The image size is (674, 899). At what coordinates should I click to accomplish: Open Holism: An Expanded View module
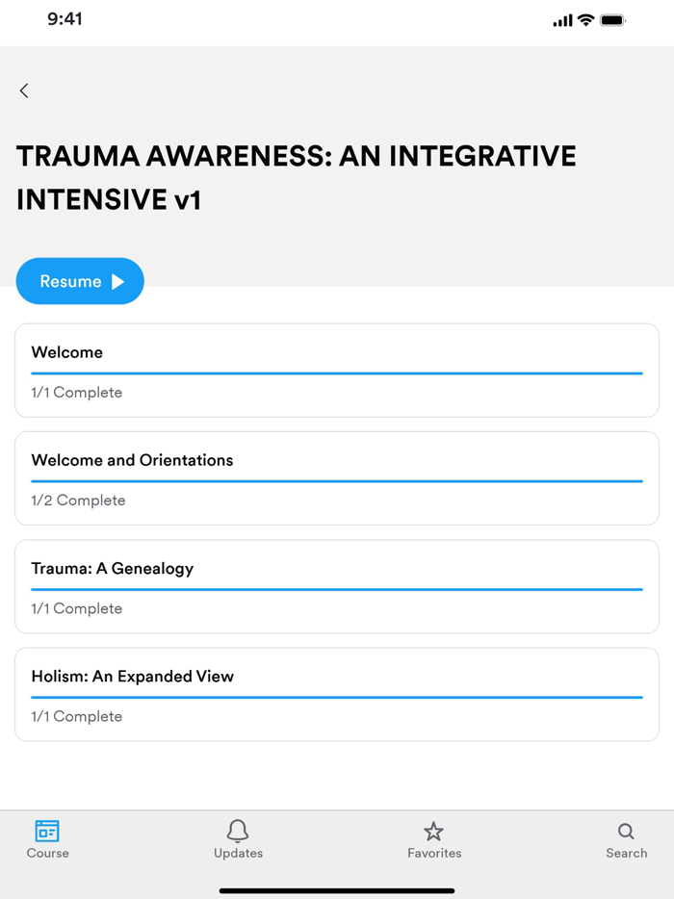coord(335,694)
